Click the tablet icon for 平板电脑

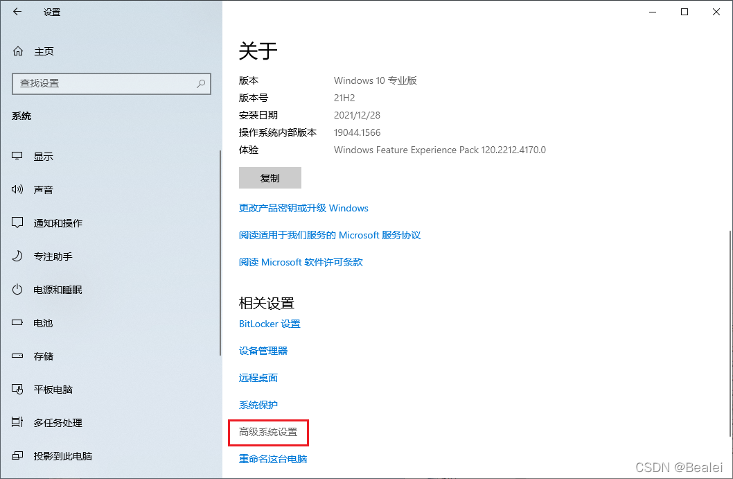tap(17, 389)
